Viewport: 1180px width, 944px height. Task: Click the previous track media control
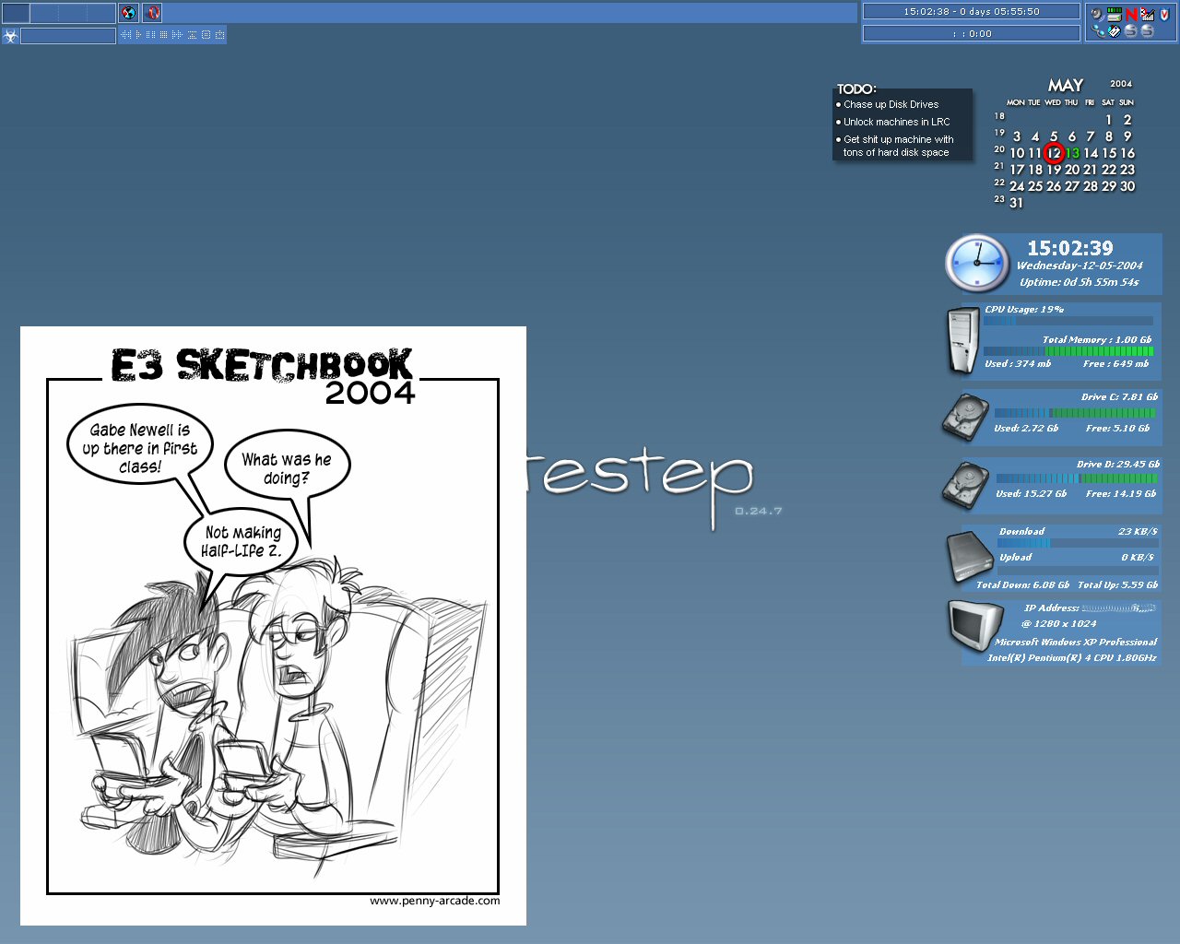pos(124,35)
